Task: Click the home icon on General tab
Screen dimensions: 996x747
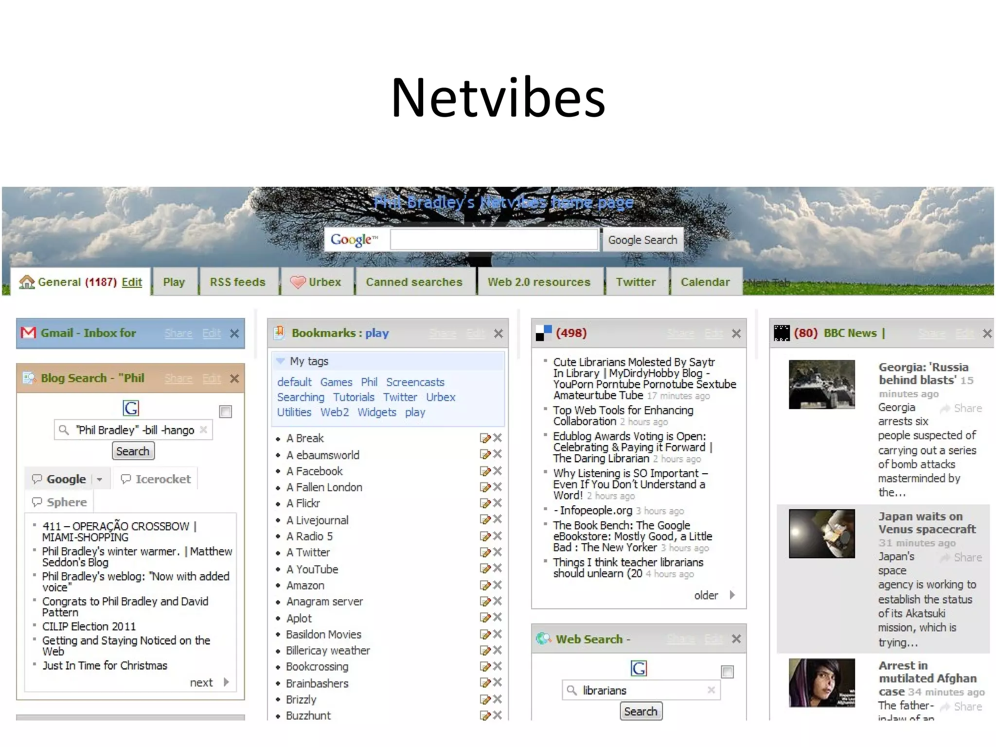Action: tap(27, 282)
